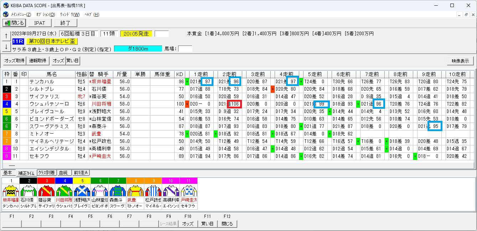The width and height of the screenshot is (477, 231).
Task: Switch to the 補正タイム tab
Action: 26,173
